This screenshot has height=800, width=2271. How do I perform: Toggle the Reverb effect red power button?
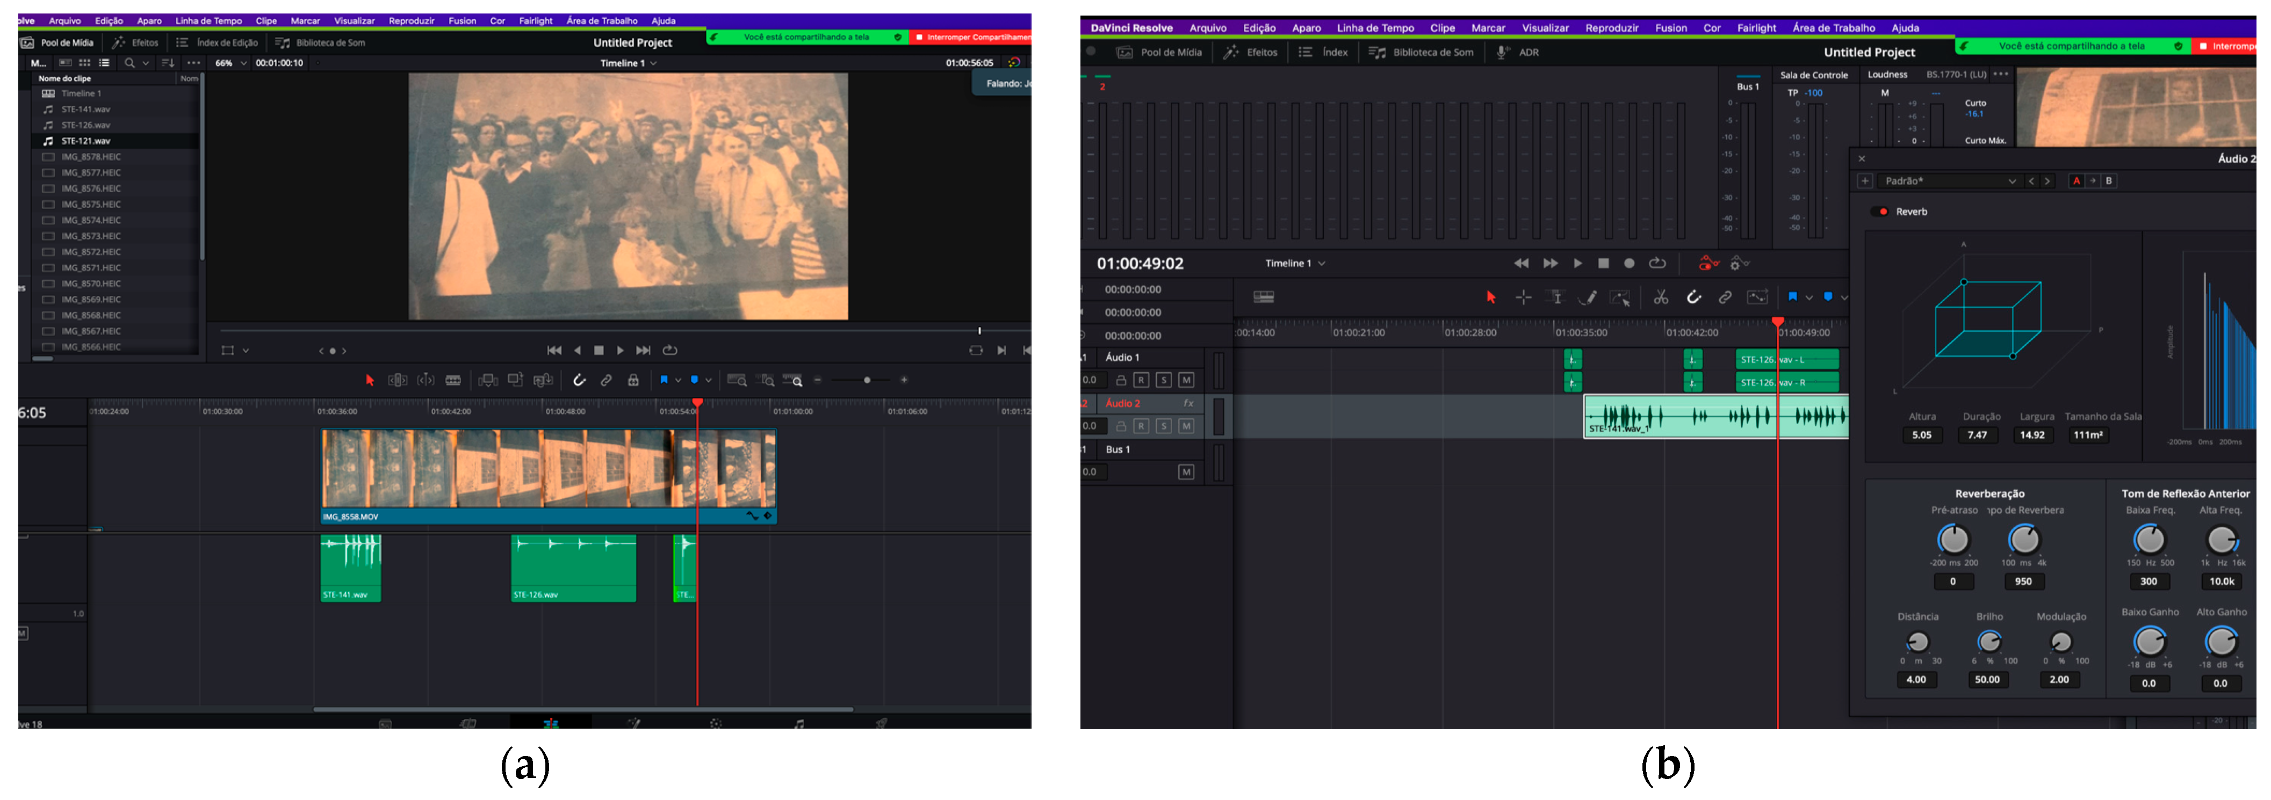click(x=1883, y=212)
